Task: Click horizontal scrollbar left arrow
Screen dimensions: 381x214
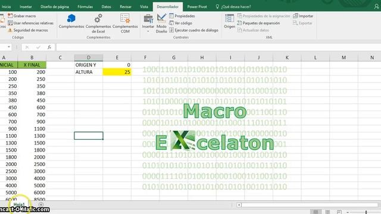Action: pos(239,205)
